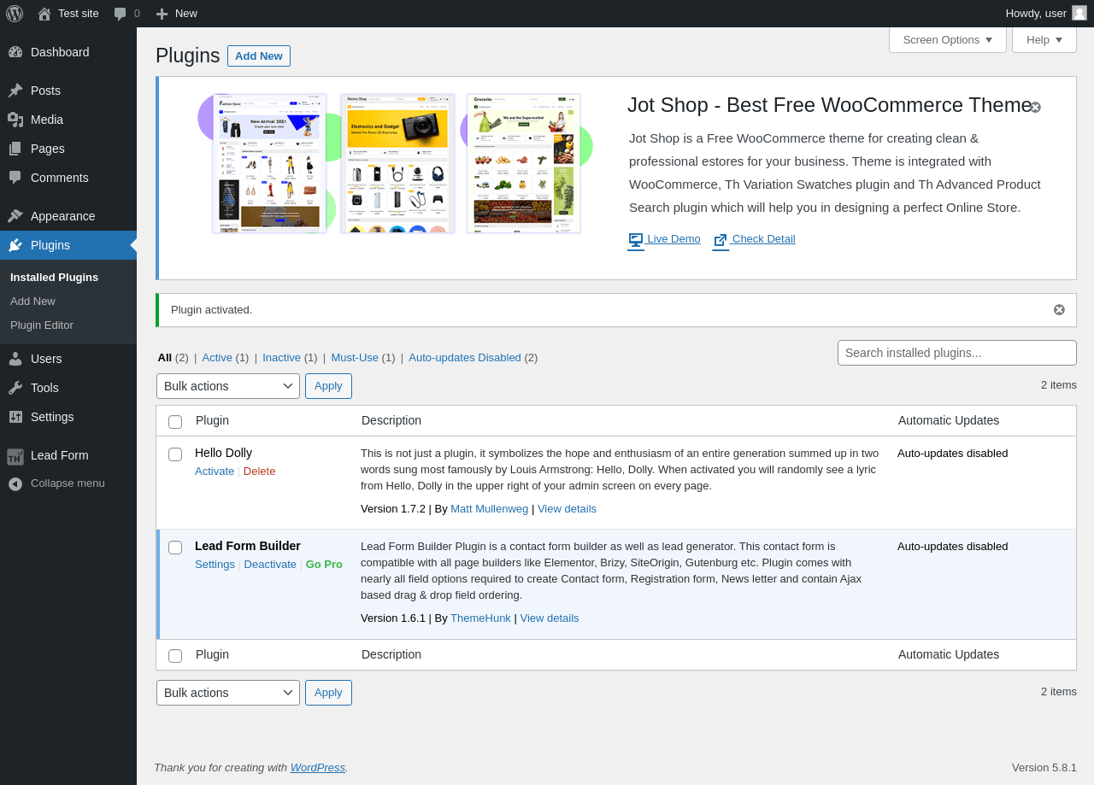The width and height of the screenshot is (1094, 785).
Task: Click the Settings sliders icon
Action: (x=15, y=417)
